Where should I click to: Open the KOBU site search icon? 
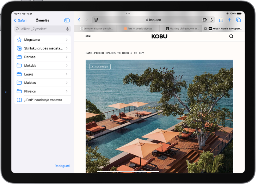231,36
